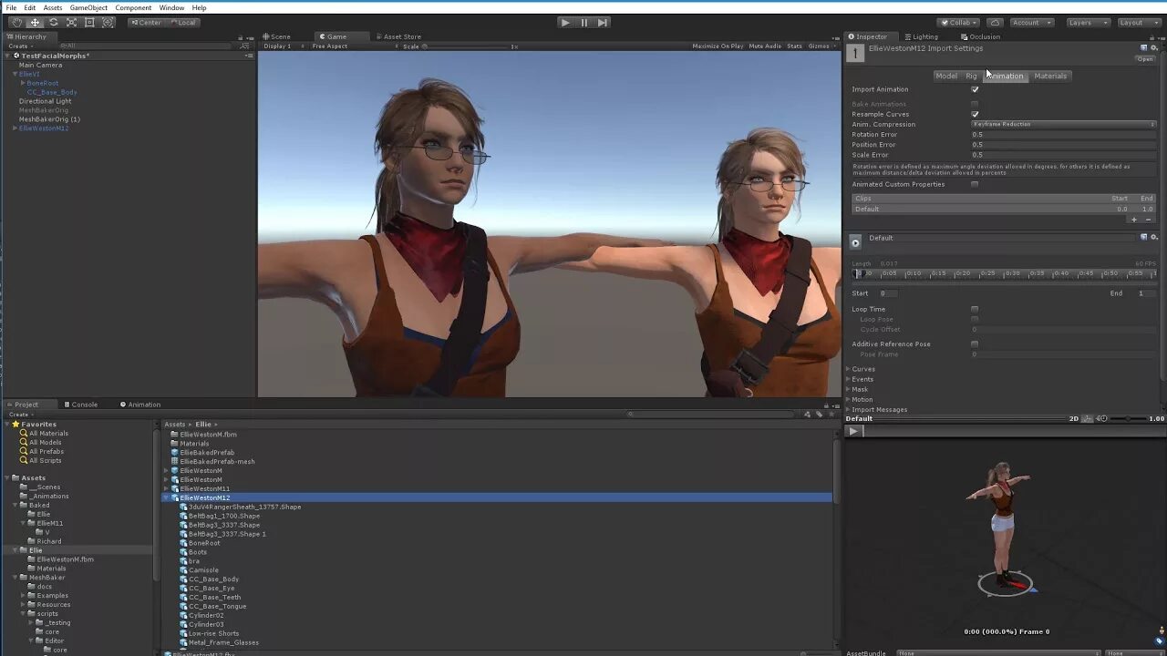Click the BoneRoot sub-asset icon in Project
This screenshot has height=656, width=1167.
tap(183, 543)
